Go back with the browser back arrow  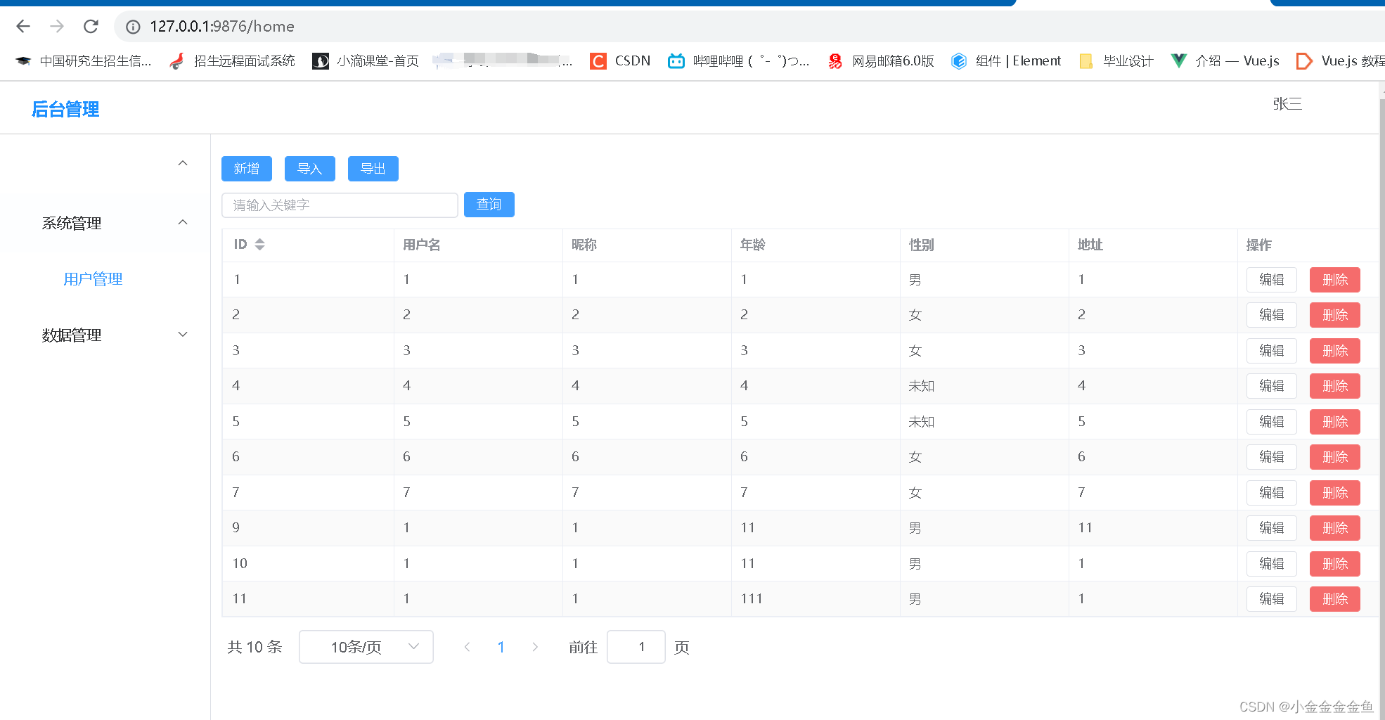point(23,26)
